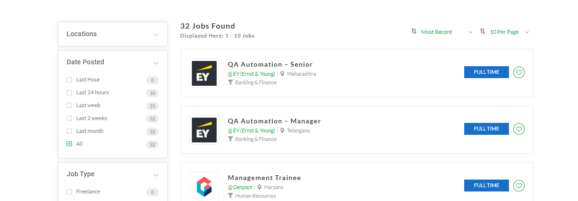Open the EY logo on QA Automation – Senior
Image resolution: width=578 pixels, height=201 pixels.
click(x=204, y=73)
